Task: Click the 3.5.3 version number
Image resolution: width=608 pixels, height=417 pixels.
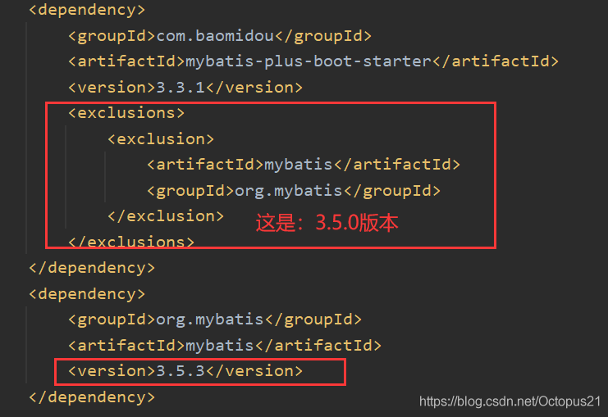Action: click(182, 371)
